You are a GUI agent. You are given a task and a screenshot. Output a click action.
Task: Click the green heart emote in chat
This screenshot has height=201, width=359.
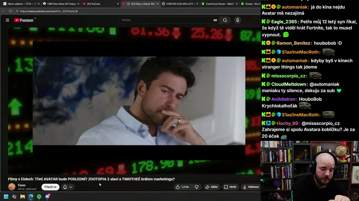339,91
